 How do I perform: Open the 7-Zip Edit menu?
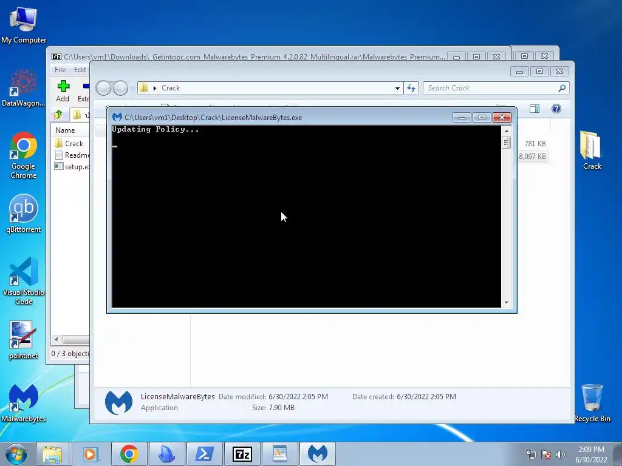80,69
